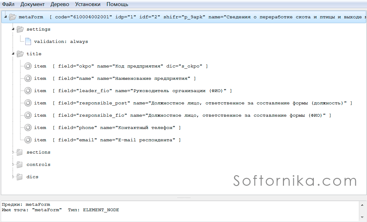367x222 pixels.
Task: Collapse the title tree node
Action: 13,54
